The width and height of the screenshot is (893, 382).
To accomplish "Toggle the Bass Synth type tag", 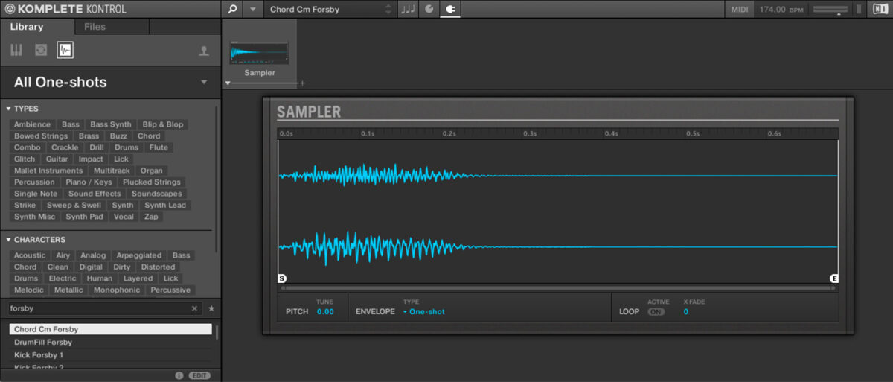I will point(111,124).
